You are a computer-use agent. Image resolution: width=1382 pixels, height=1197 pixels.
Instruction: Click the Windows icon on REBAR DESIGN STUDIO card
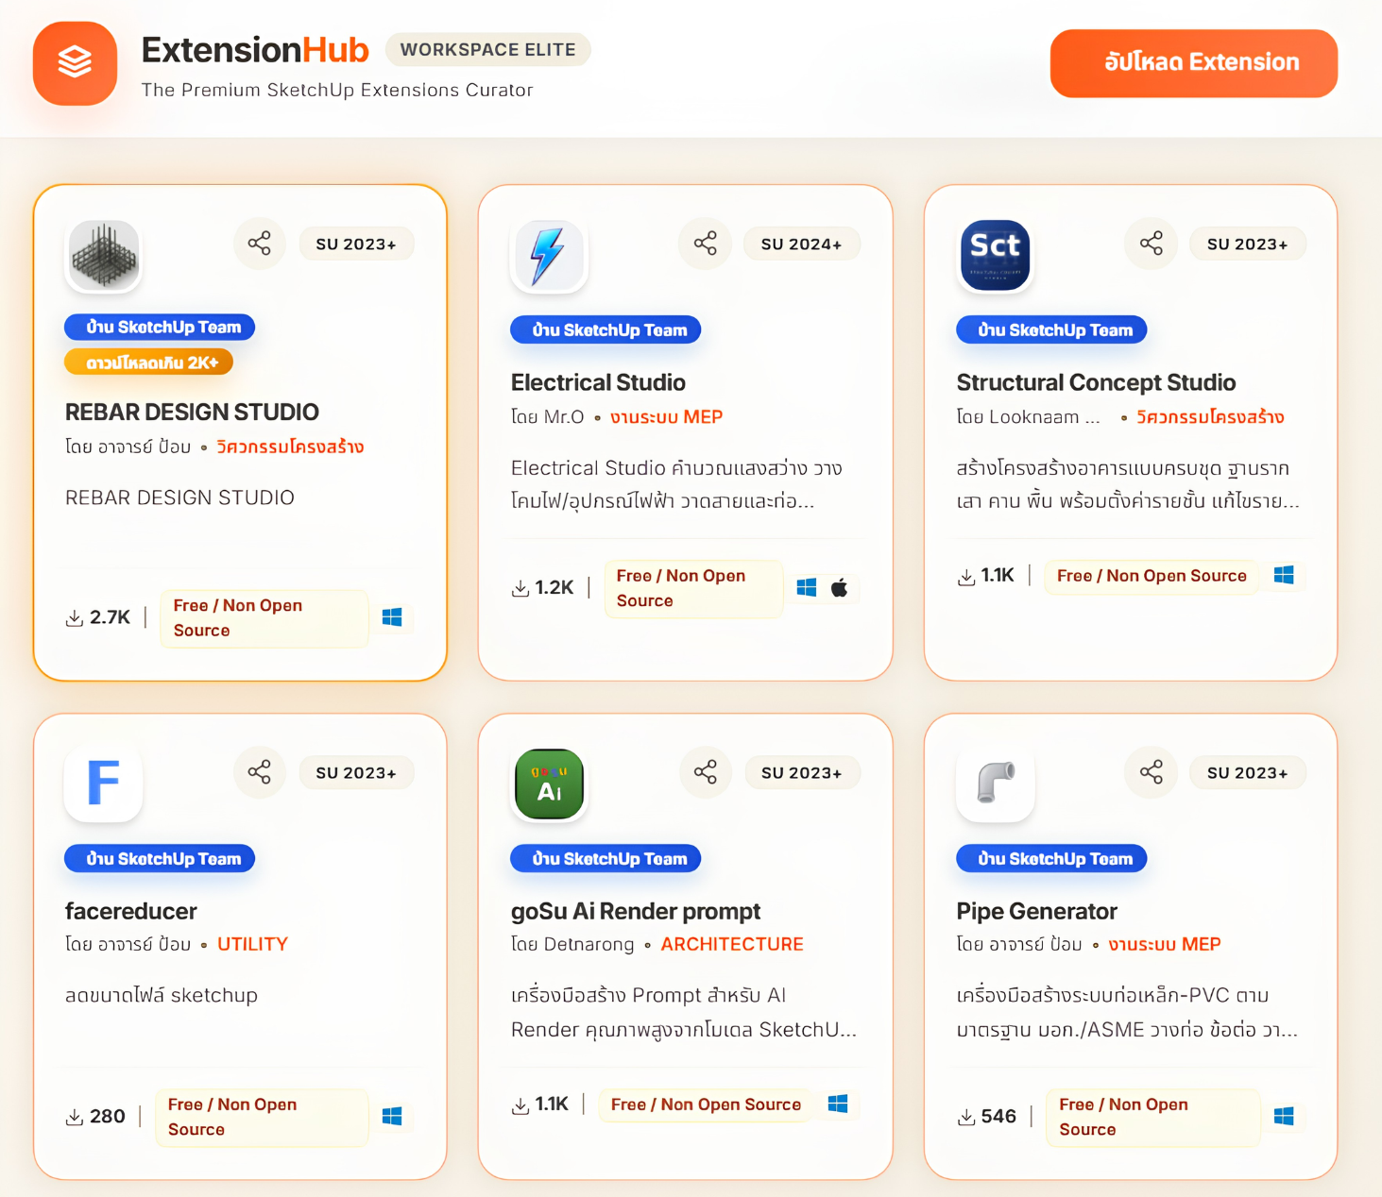392,617
